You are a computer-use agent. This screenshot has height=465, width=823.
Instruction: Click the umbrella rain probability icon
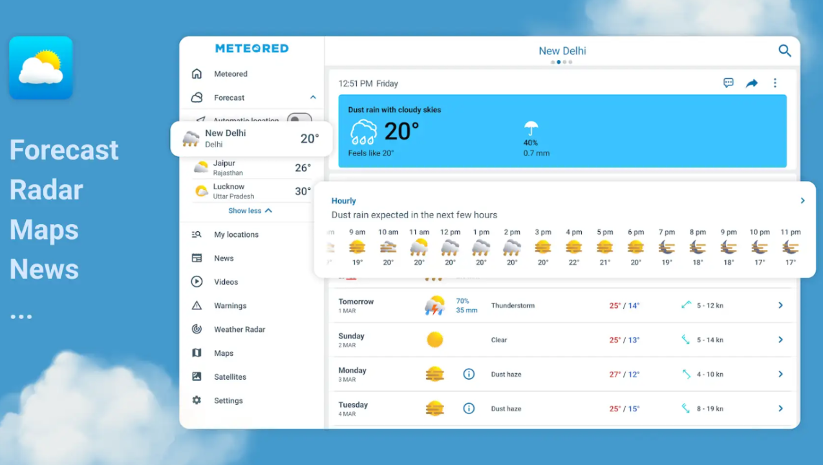tap(531, 129)
